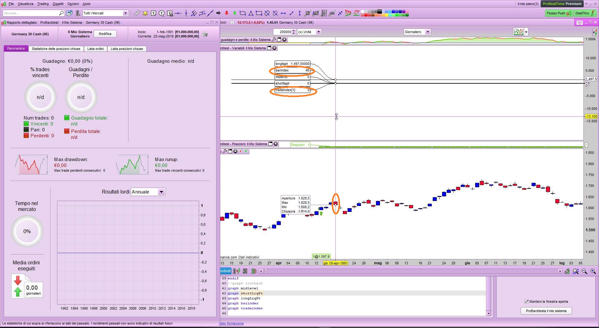Click the printer icon in report header
The image size is (599, 328).
point(205,34)
